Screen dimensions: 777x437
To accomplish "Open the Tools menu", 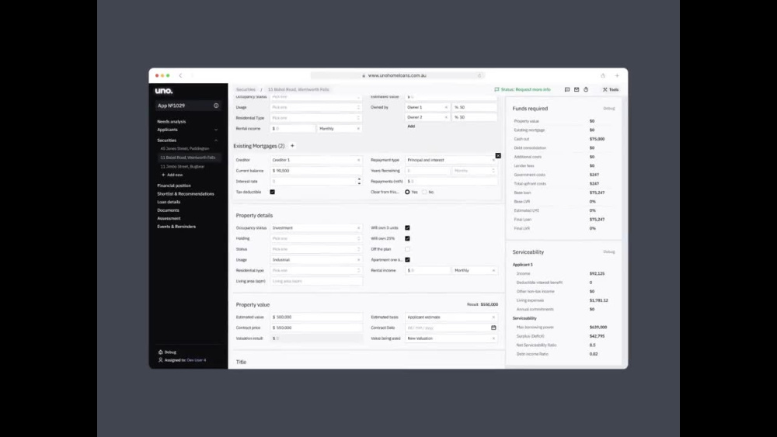I will (x=611, y=89).
